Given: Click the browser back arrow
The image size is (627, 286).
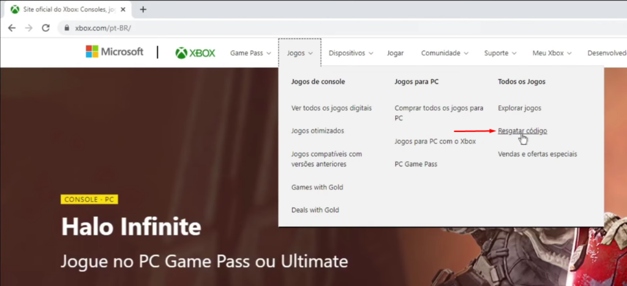Looking at the screenshot, I should pos(12,28).
